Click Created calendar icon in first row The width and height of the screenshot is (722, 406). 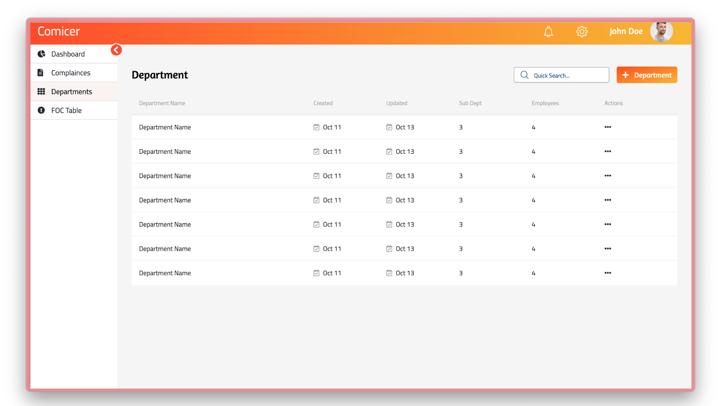click(x=316, y=127)
